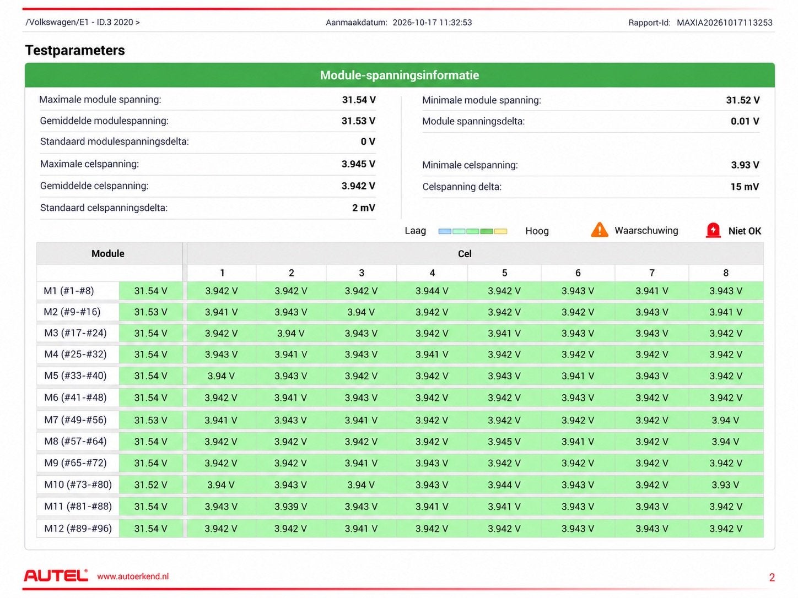
Task: Open the www.autoerkend.nl link
Action: coord(133,577)
